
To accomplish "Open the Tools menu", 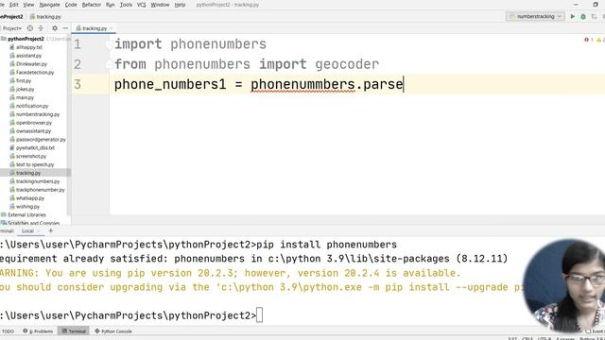I will pyautogui.click(x=126, y=5).
